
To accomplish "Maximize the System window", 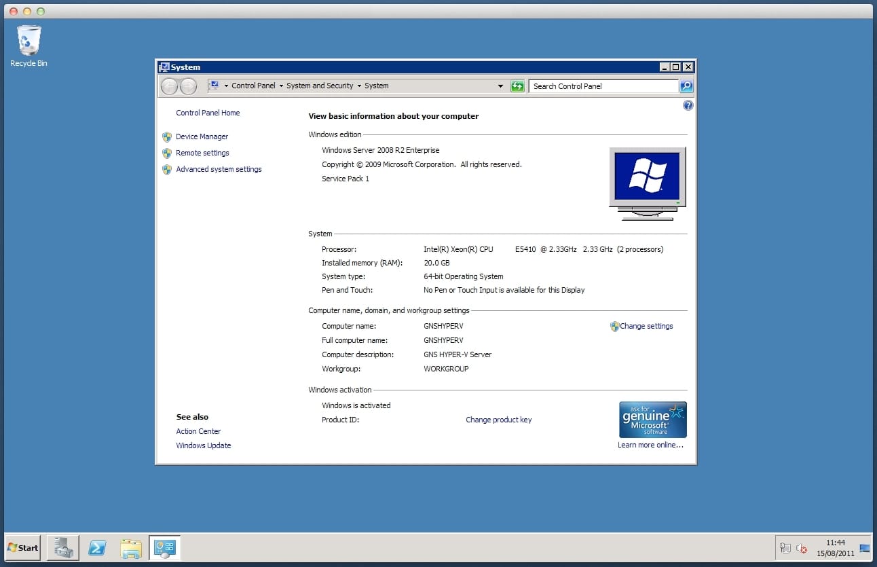I will point(675,67).
